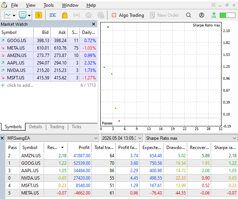The width and height of the screenshot is (238, 199).
Task: Switch to the Trading tab
Action: 57,127
